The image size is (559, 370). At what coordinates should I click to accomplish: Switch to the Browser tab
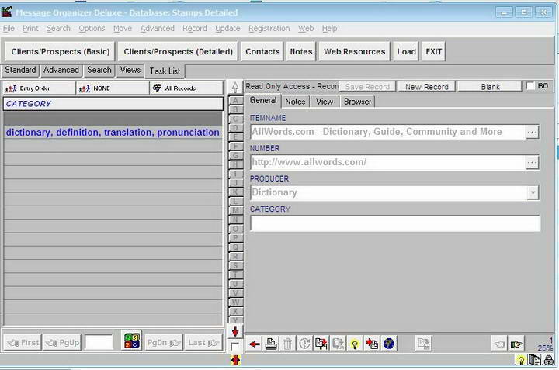tap(357, 102)
